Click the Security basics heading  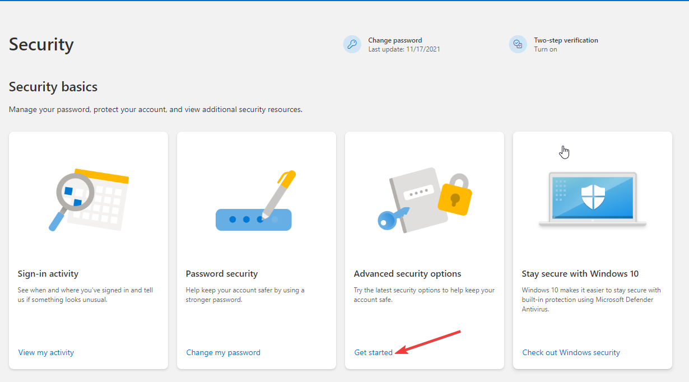coord(53,87)
